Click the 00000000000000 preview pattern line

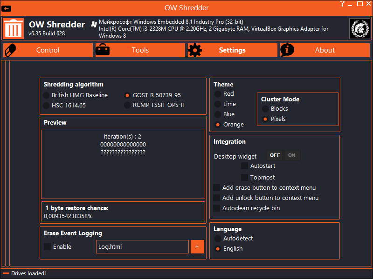point(123,145)
